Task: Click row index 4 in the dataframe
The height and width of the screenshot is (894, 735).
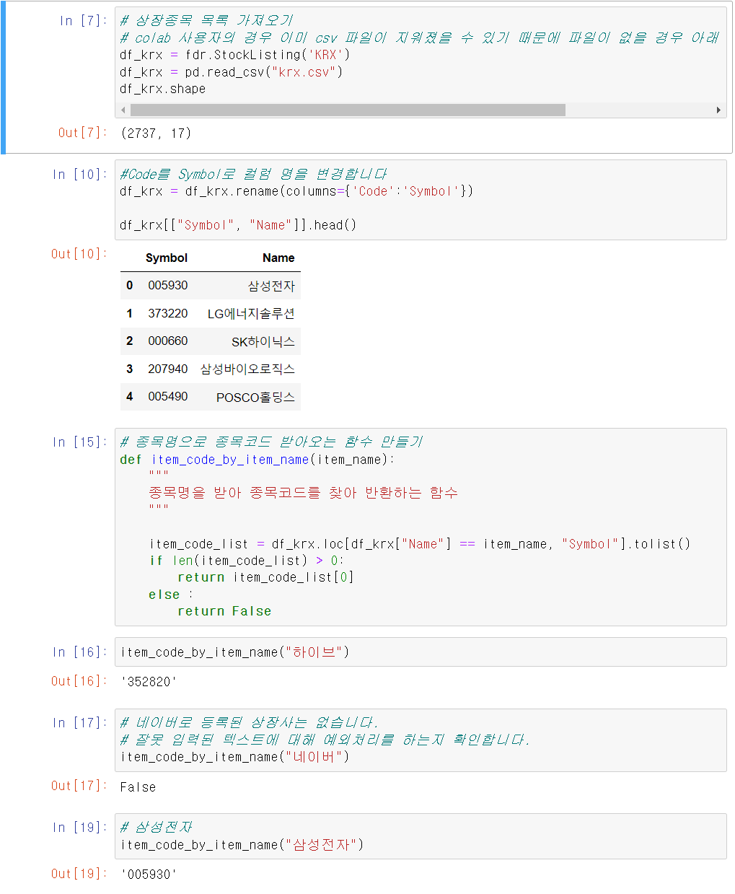Action: pyautogui.click(x=130, y=397)
